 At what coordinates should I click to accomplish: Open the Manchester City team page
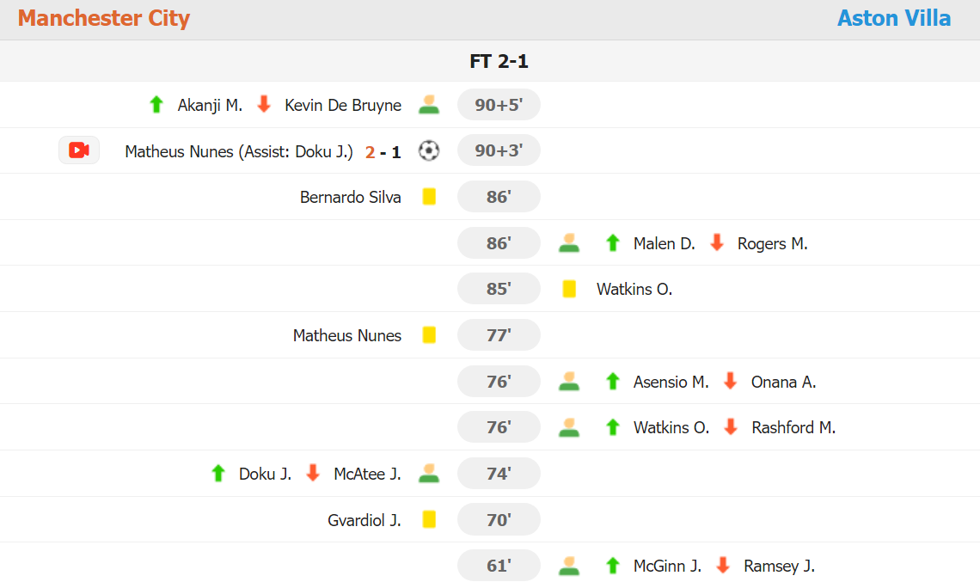click(104, 18)
